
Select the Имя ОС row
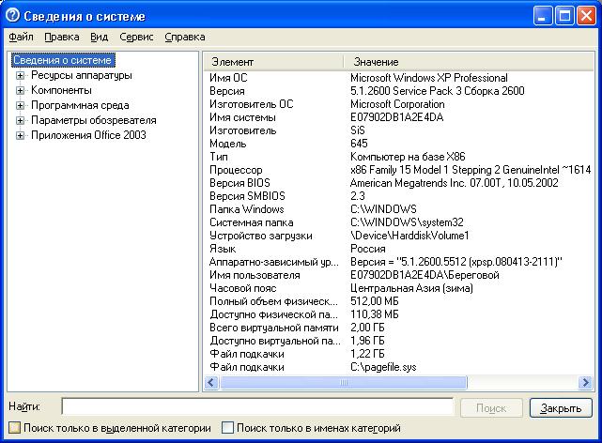[x=398, y=78]
